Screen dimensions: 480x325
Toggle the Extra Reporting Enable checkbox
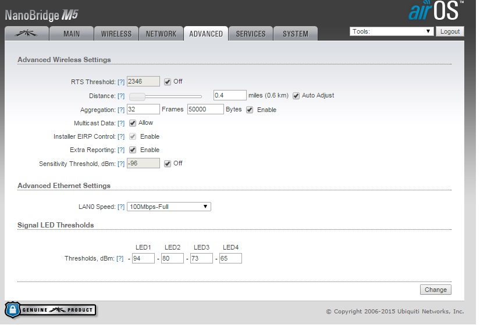tap(133, 150)
